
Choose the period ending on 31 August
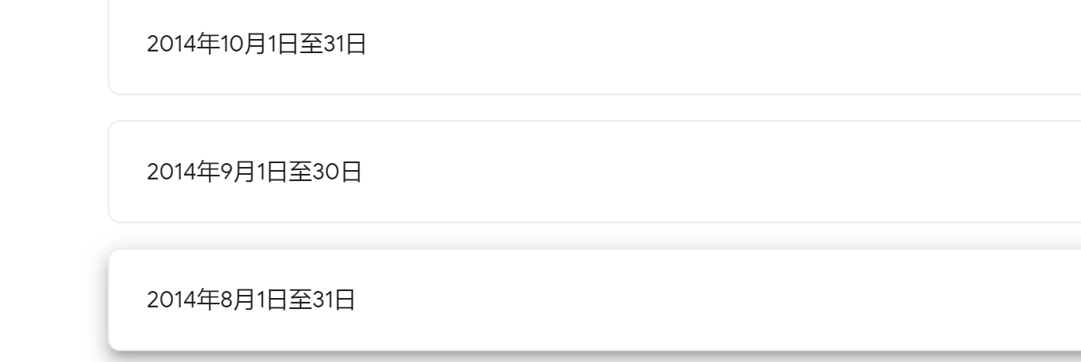[251, 300]
